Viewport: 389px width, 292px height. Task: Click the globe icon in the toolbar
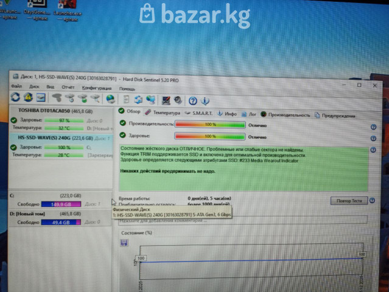pos(110,99)
